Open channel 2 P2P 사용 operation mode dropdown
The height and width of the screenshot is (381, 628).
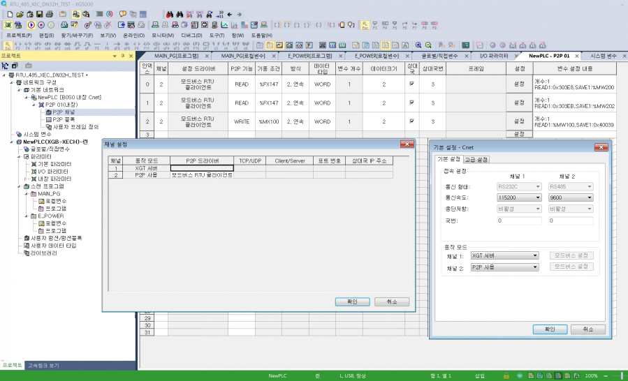tap(535, 267)
